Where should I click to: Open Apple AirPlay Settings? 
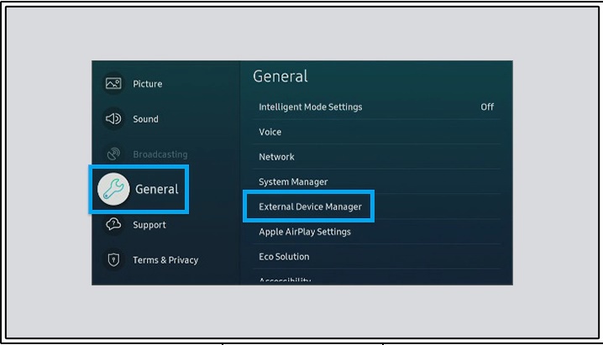377,232
